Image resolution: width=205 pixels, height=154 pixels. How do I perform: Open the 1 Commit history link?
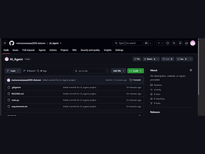pos(135,80)
